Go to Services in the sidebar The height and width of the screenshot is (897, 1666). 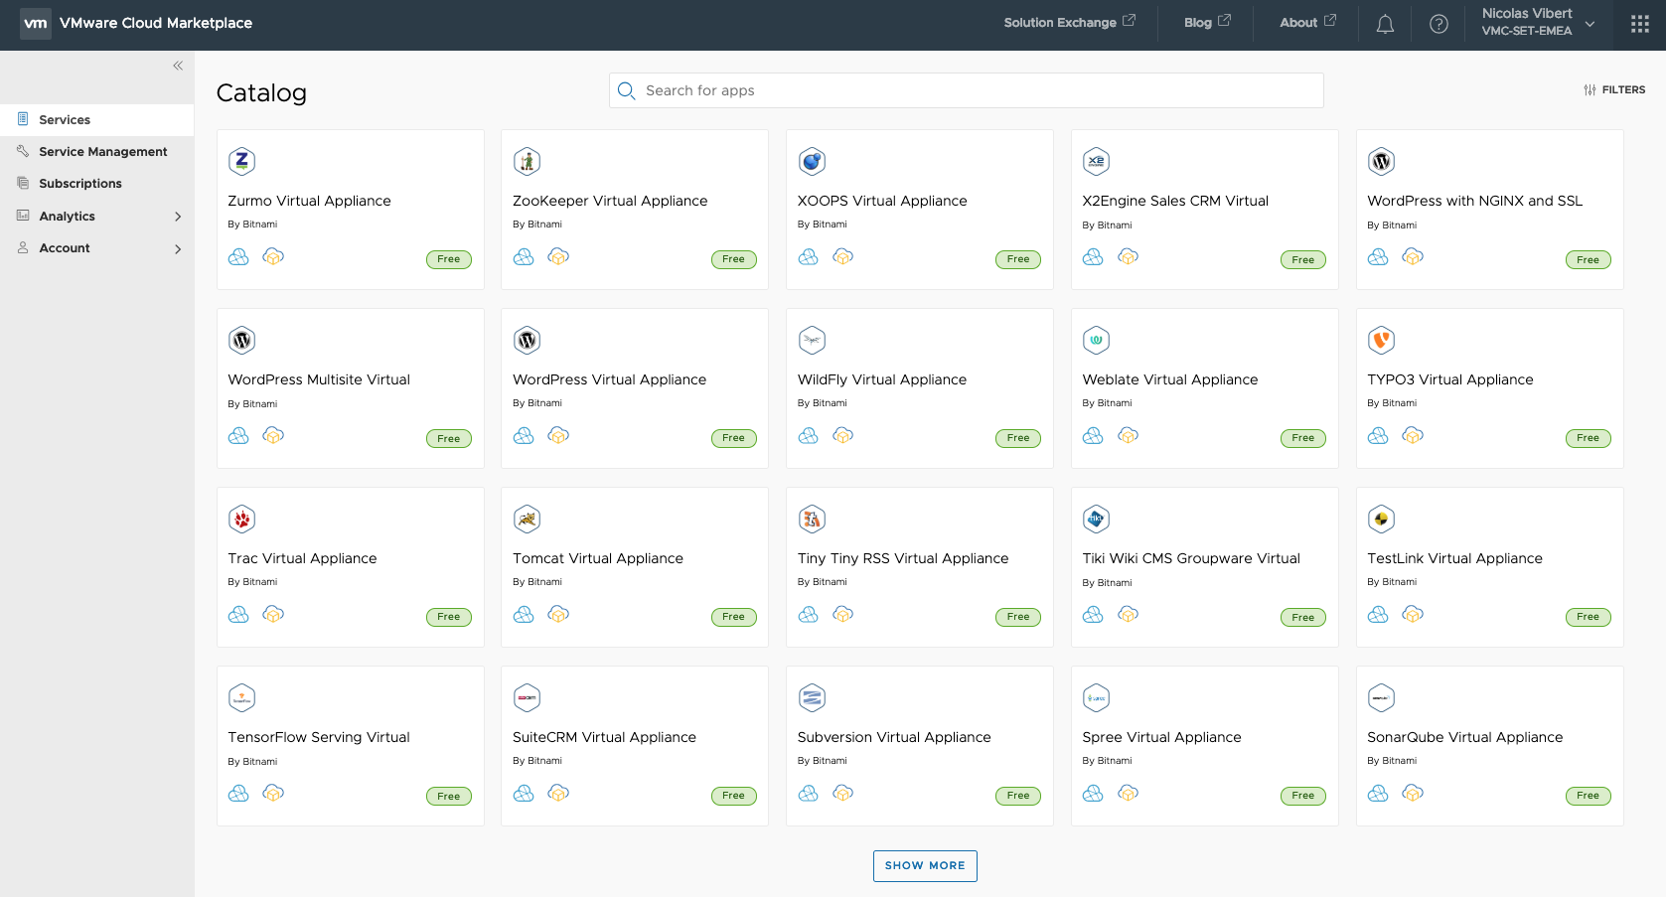click(x=65, y=120)
